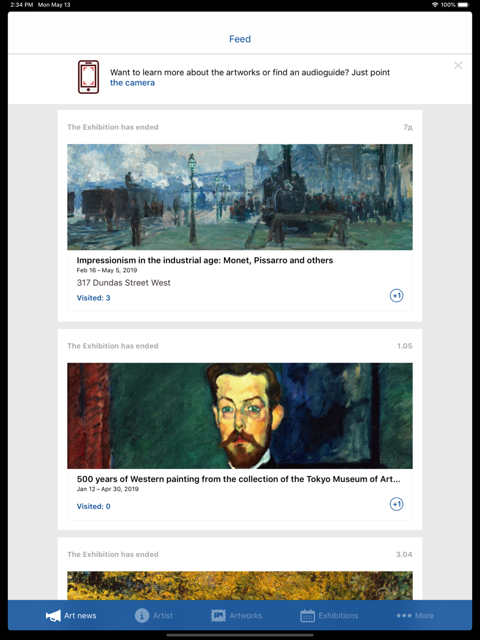480x640 pixels.
Task: Tap the '7д' timestamp label
Action: pyautogui.click(x=408, y=127)
